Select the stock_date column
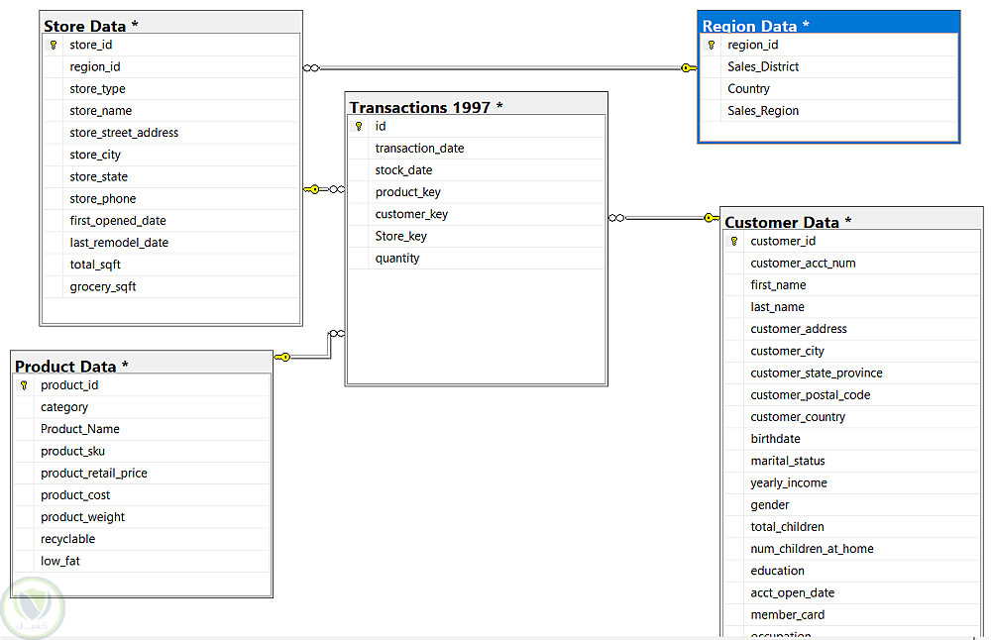991x640 pixels. click(x=477, y=170)
